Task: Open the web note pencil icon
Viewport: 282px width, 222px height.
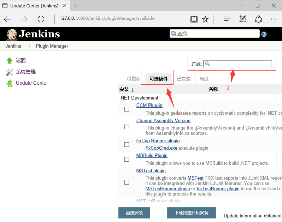Action: tap(243, 19)
